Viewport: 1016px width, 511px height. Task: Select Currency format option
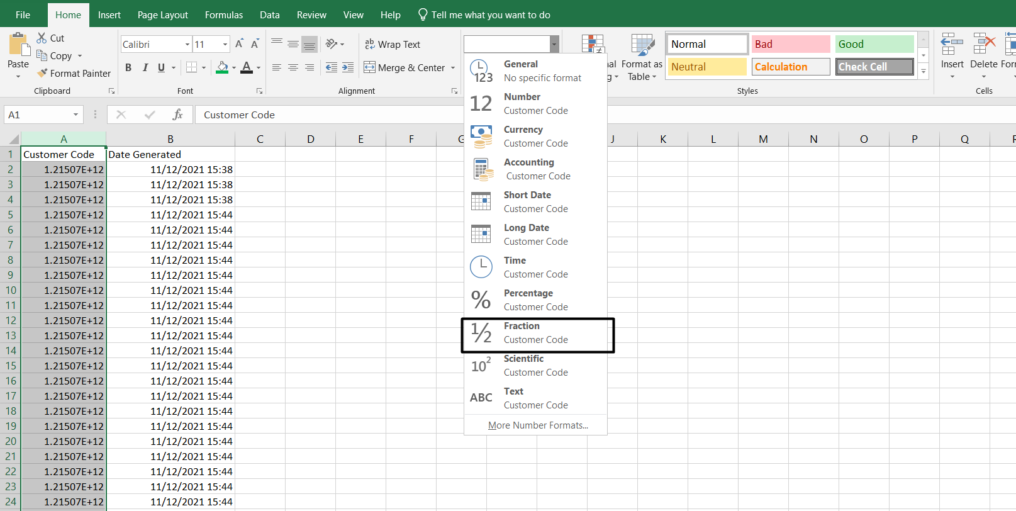coord(535,136)
